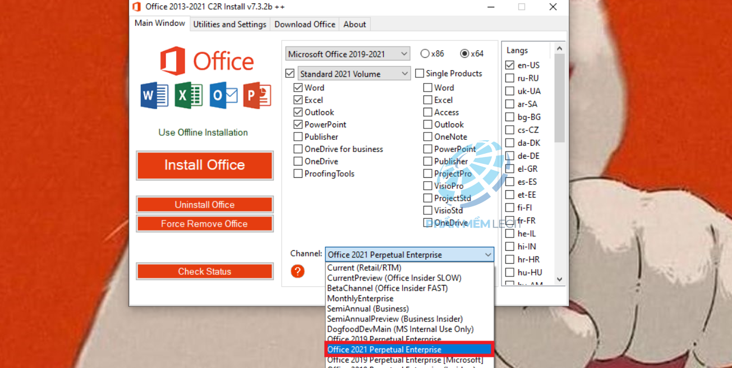Check ProjectStd under Single Products
The width and height of the screenshot is (732, 368).
(428, 198)
